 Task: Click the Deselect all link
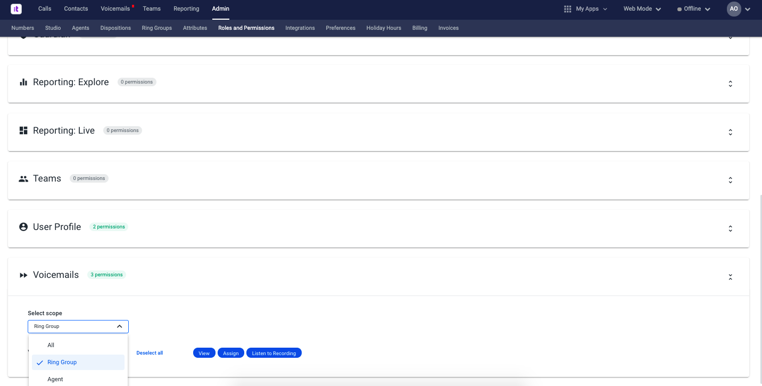coord(150,353)
